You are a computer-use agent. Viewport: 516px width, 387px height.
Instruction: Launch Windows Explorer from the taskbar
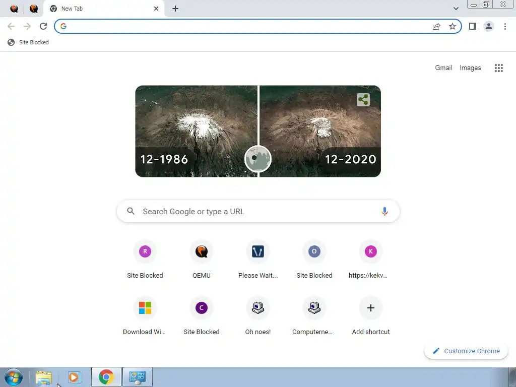coord(44,377)
